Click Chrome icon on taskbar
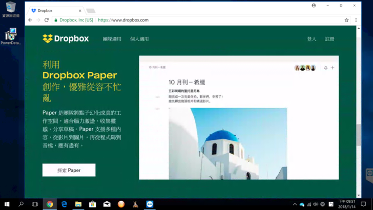The width and height of the screenshot is (373, 210). [x=50, y=204]
